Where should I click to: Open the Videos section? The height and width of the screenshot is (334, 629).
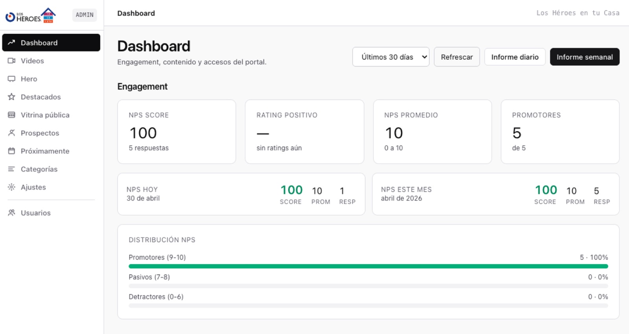tap(51, 60)
